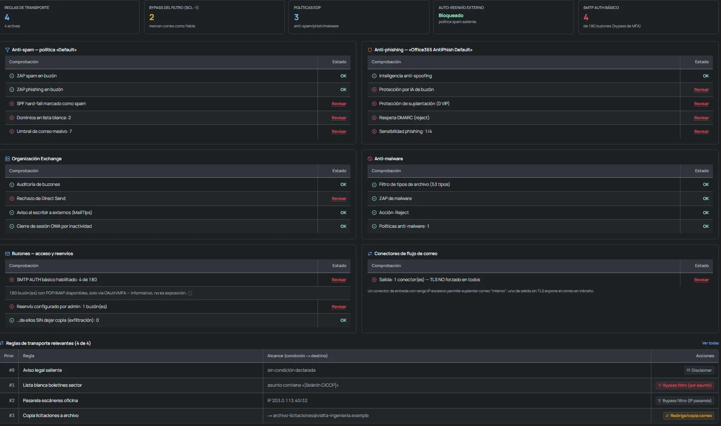Select the SMTP Auth básico summary card
Image resolution: width=721 pixels, height=426 pixels.
pos(648,17)
